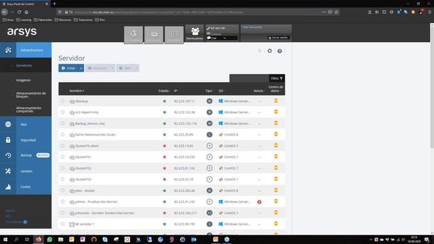Open the Gestión tools icon
434x244 pixels.
click(x=8, y=171)
